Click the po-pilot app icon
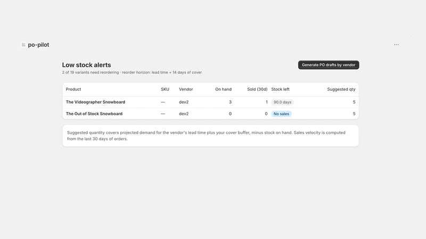Viewport: 426px width, 239px height. click(x=23, y=45)
